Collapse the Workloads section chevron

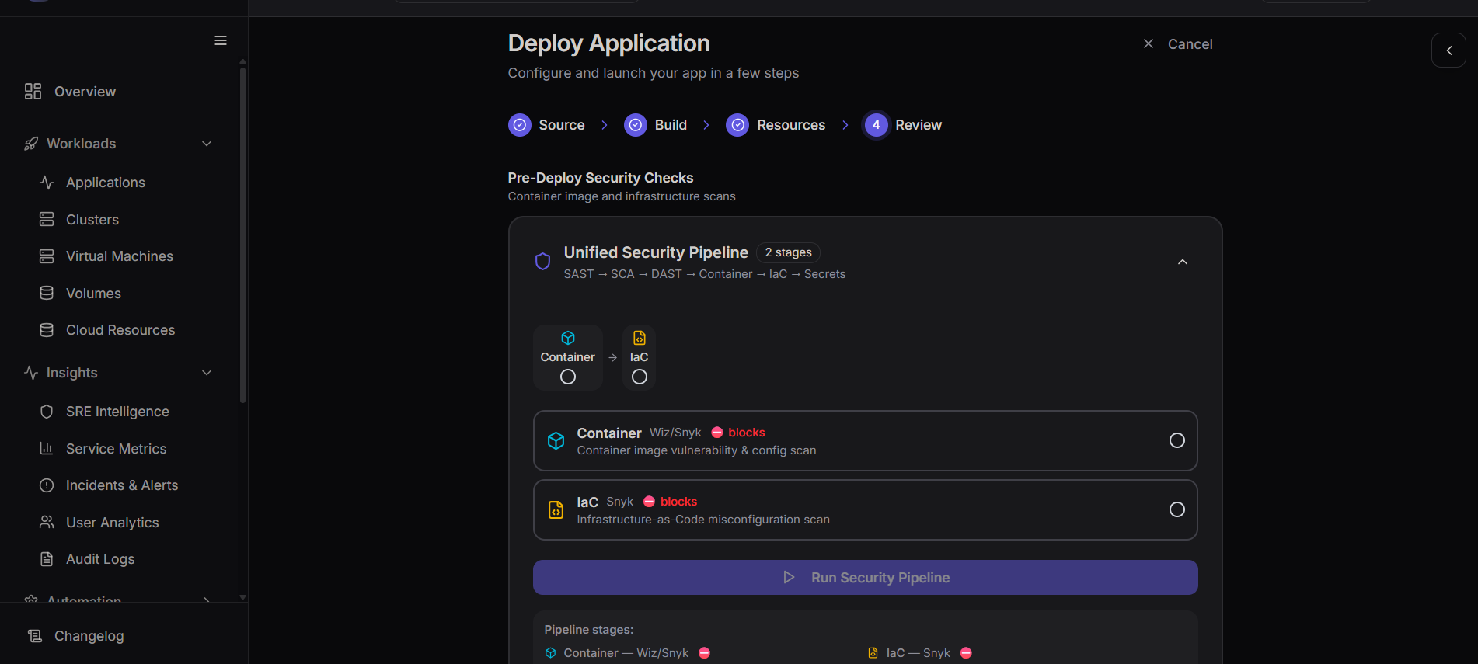pyautogui.click(x=207, y=144)
